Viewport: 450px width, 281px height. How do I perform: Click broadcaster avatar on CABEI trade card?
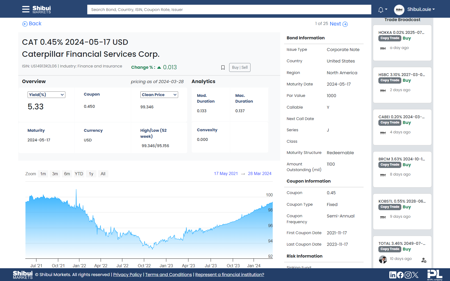pyautogui.click(x=383, y=133)
